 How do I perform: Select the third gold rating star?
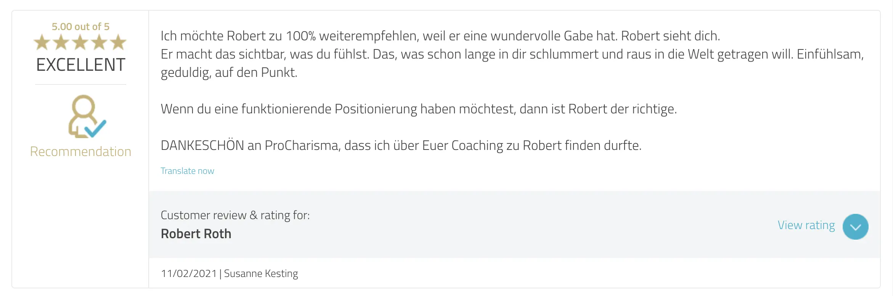click(80, 42)
